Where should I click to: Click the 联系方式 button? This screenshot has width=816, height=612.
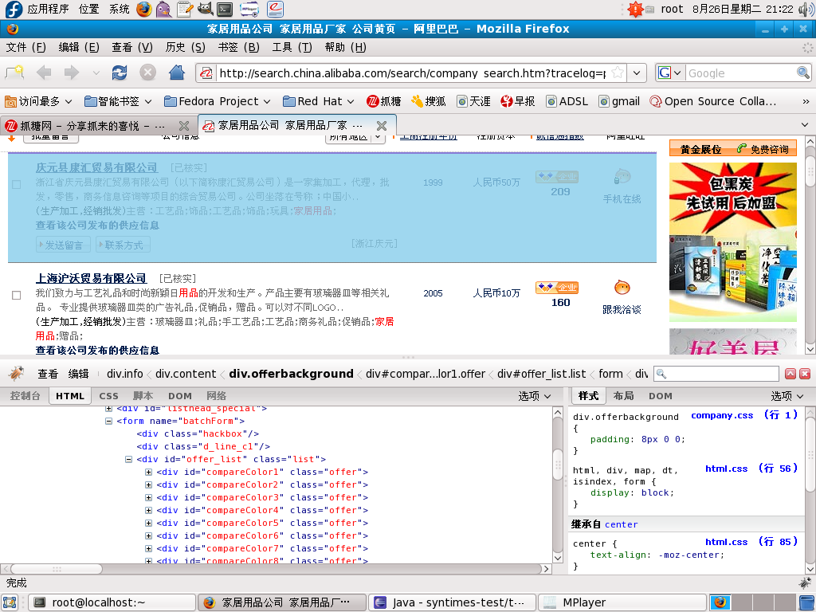point(123,245)
